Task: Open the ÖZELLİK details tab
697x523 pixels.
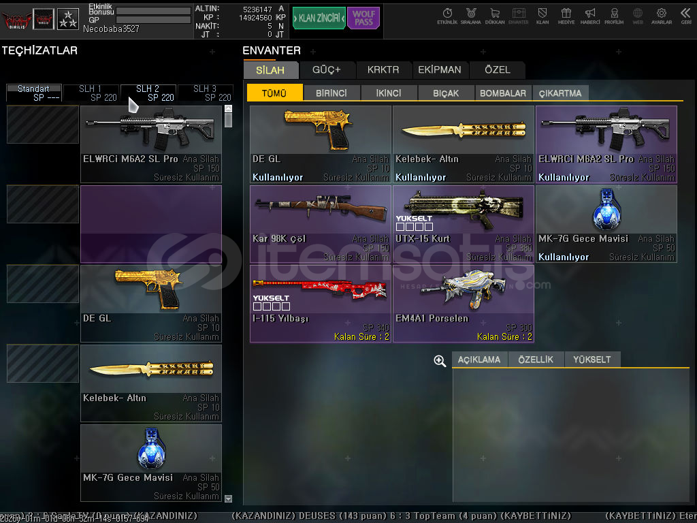Action: click(536, 360)
